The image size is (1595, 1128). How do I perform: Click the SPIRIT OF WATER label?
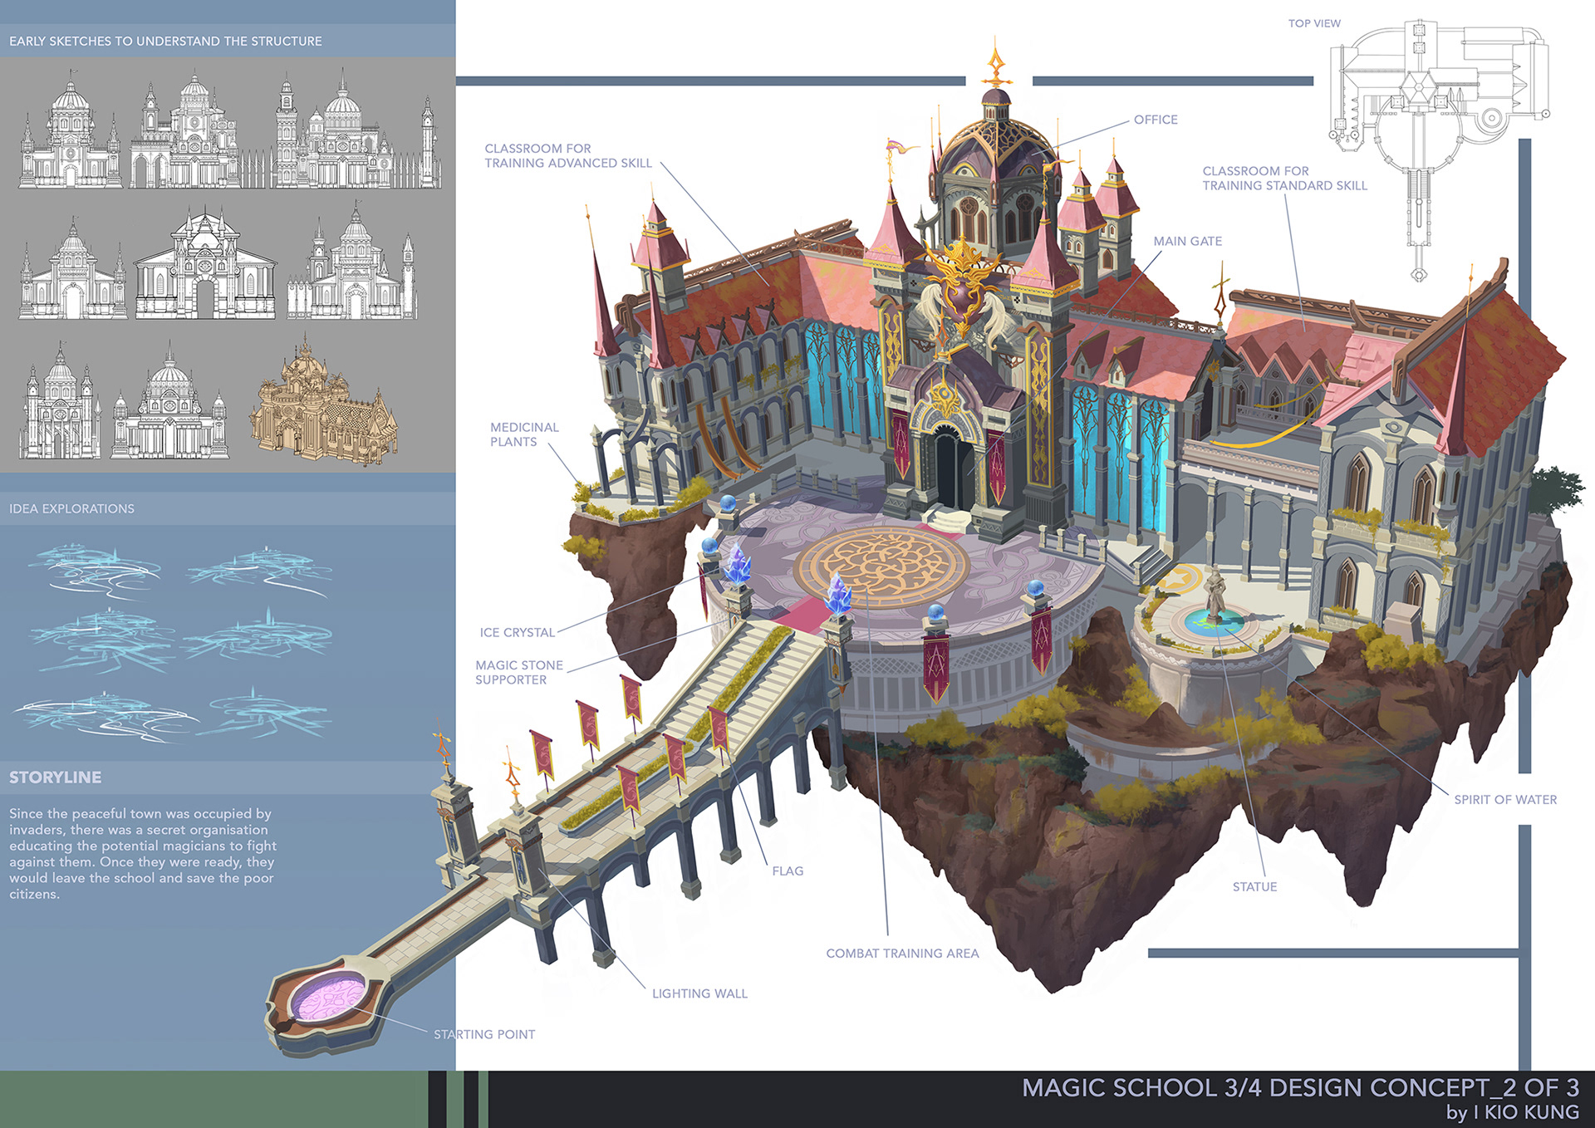1504,799
